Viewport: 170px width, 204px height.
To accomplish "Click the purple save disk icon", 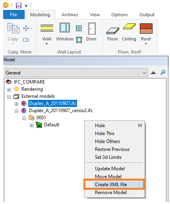I will [x=19, y=6].
